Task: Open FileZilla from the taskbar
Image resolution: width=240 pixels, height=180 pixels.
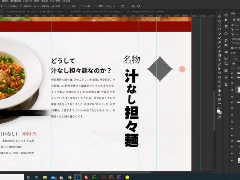Action: 86,177
